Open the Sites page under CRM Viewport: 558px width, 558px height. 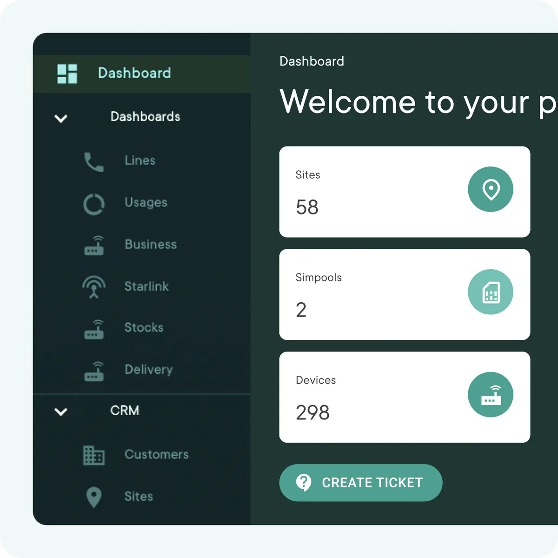pyautogui.click(x=139, y=497)
